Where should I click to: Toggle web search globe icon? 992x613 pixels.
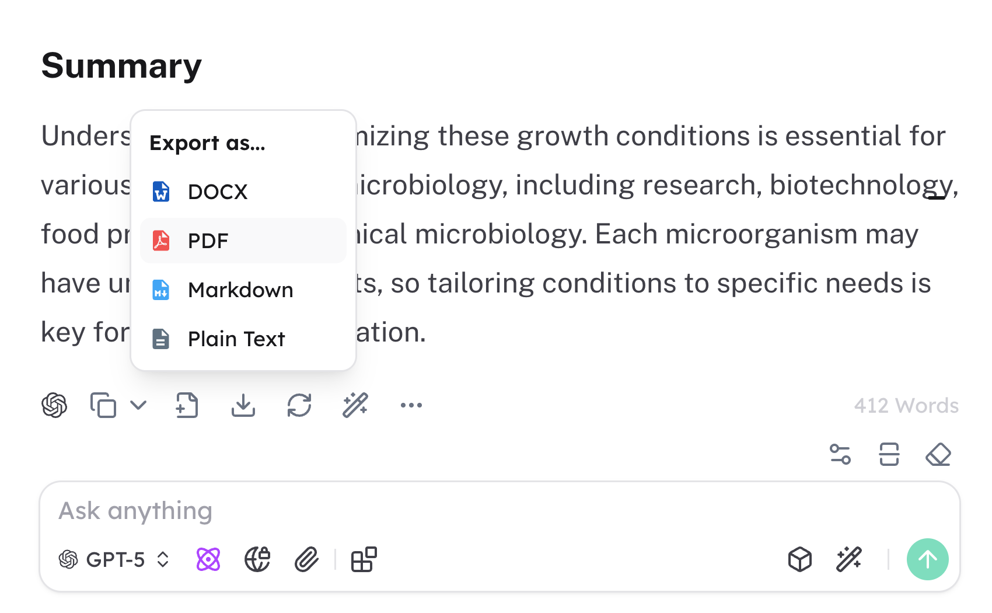click(257, 560)
